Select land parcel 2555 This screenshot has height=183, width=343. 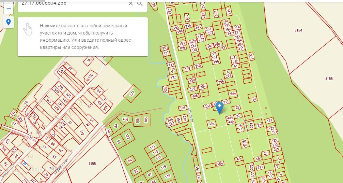[92, 163]
